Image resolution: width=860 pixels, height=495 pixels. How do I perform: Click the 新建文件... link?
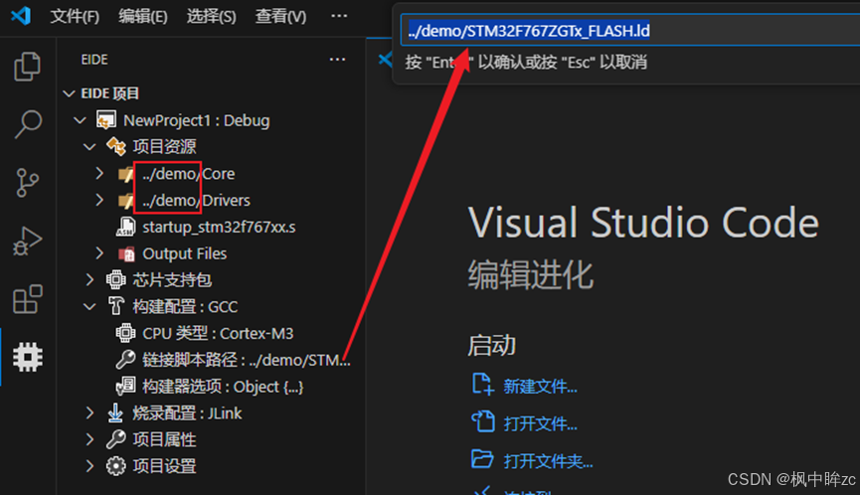tap(540, 387)
